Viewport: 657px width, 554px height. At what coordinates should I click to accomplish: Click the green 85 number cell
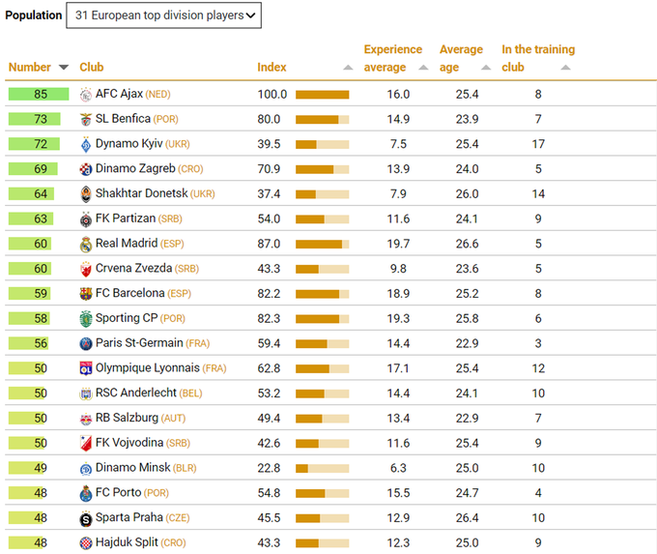click(39, 94)
